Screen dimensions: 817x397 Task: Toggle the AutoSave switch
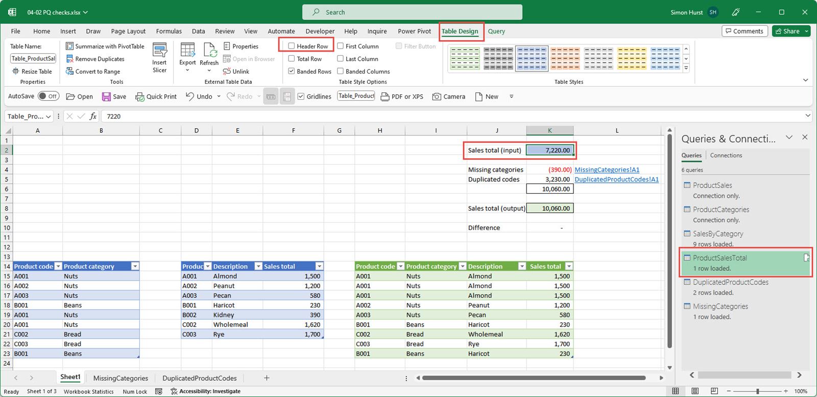(49, 96)
